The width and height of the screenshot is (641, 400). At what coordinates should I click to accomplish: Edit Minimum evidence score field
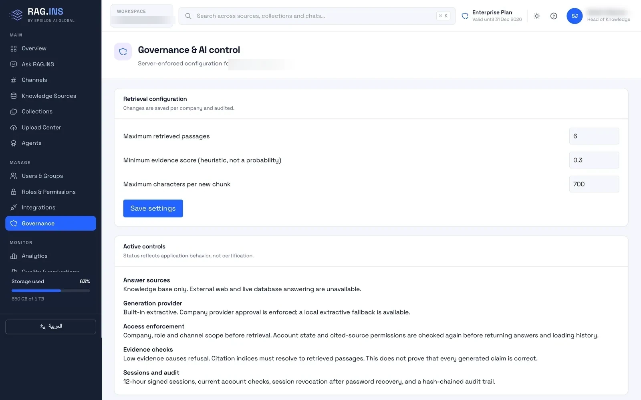click(x=594, y=160)
